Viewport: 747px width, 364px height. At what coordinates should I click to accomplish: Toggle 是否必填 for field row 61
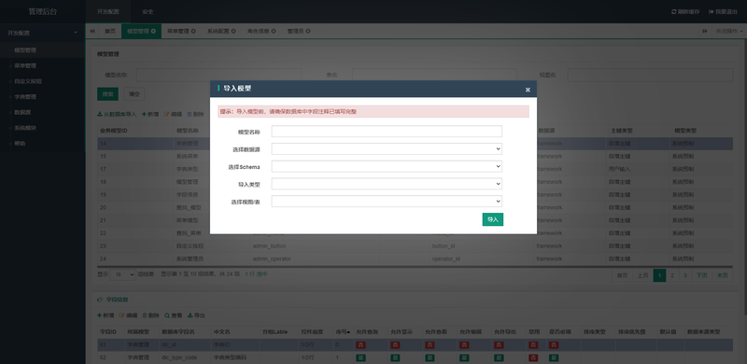(x=554, y=345)
